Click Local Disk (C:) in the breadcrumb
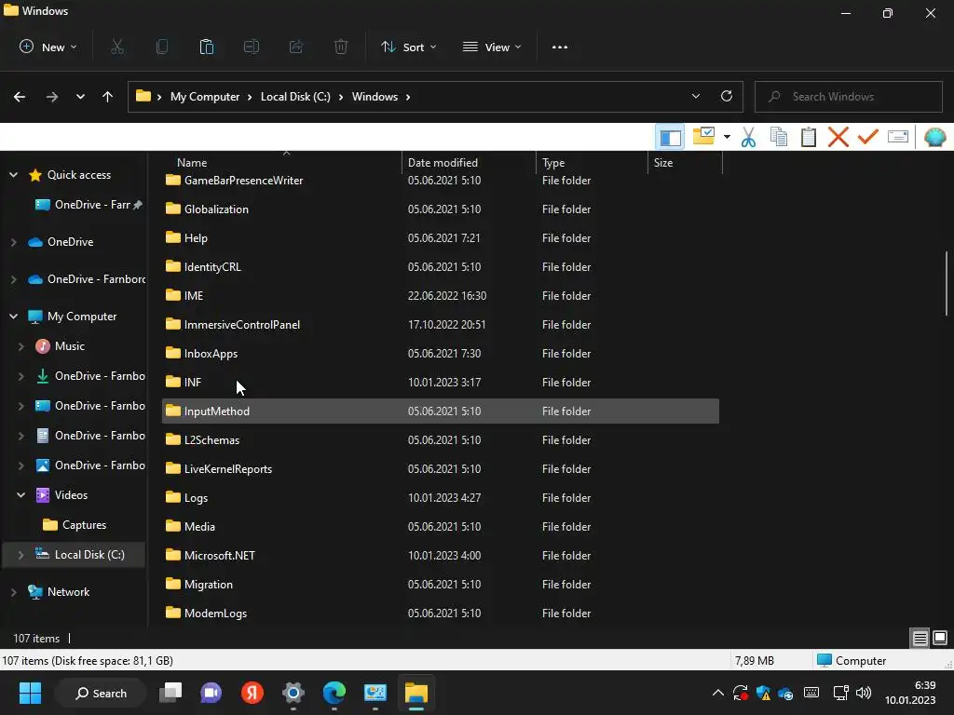 point(295,97)
